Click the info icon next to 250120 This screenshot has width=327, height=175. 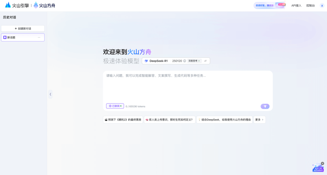tap(185, 61)
